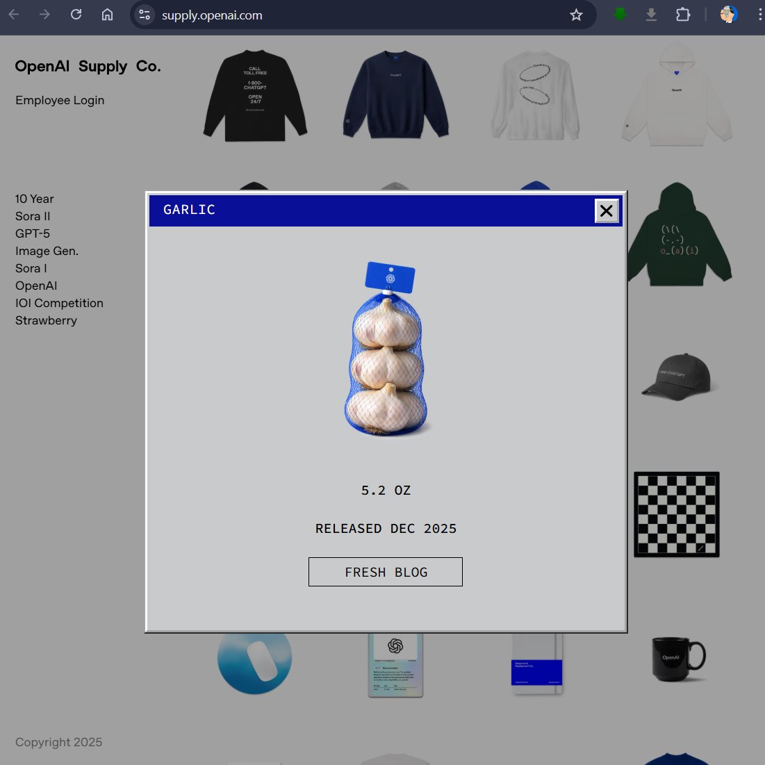Select the Sora II category
The width and height of the screenshot is (765, 765).
[x=33, y=216]
